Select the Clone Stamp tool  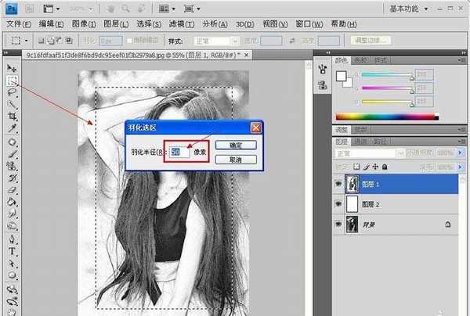(x=12, y=166)
